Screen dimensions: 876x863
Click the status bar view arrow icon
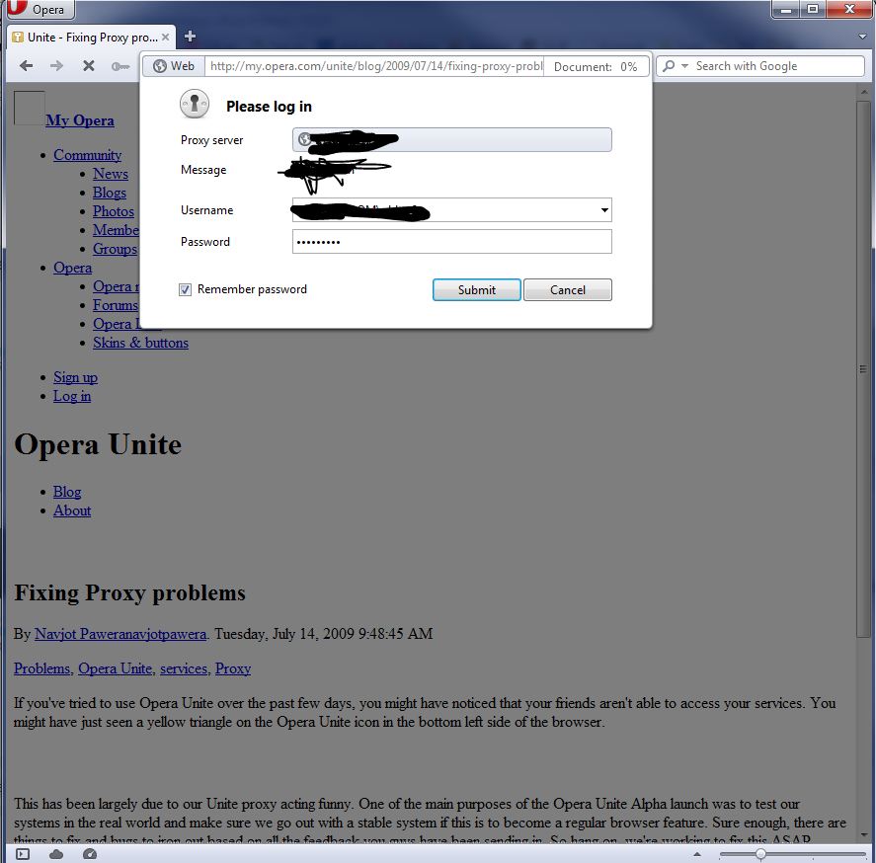point(696,853)
